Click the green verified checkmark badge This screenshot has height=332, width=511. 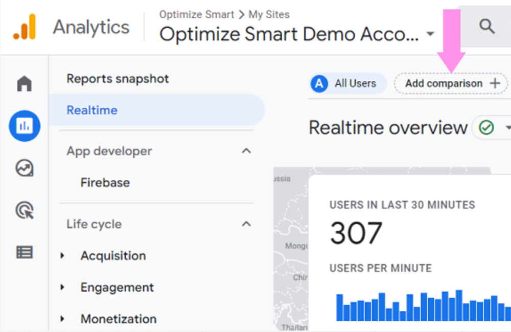(x=486, y=127)
